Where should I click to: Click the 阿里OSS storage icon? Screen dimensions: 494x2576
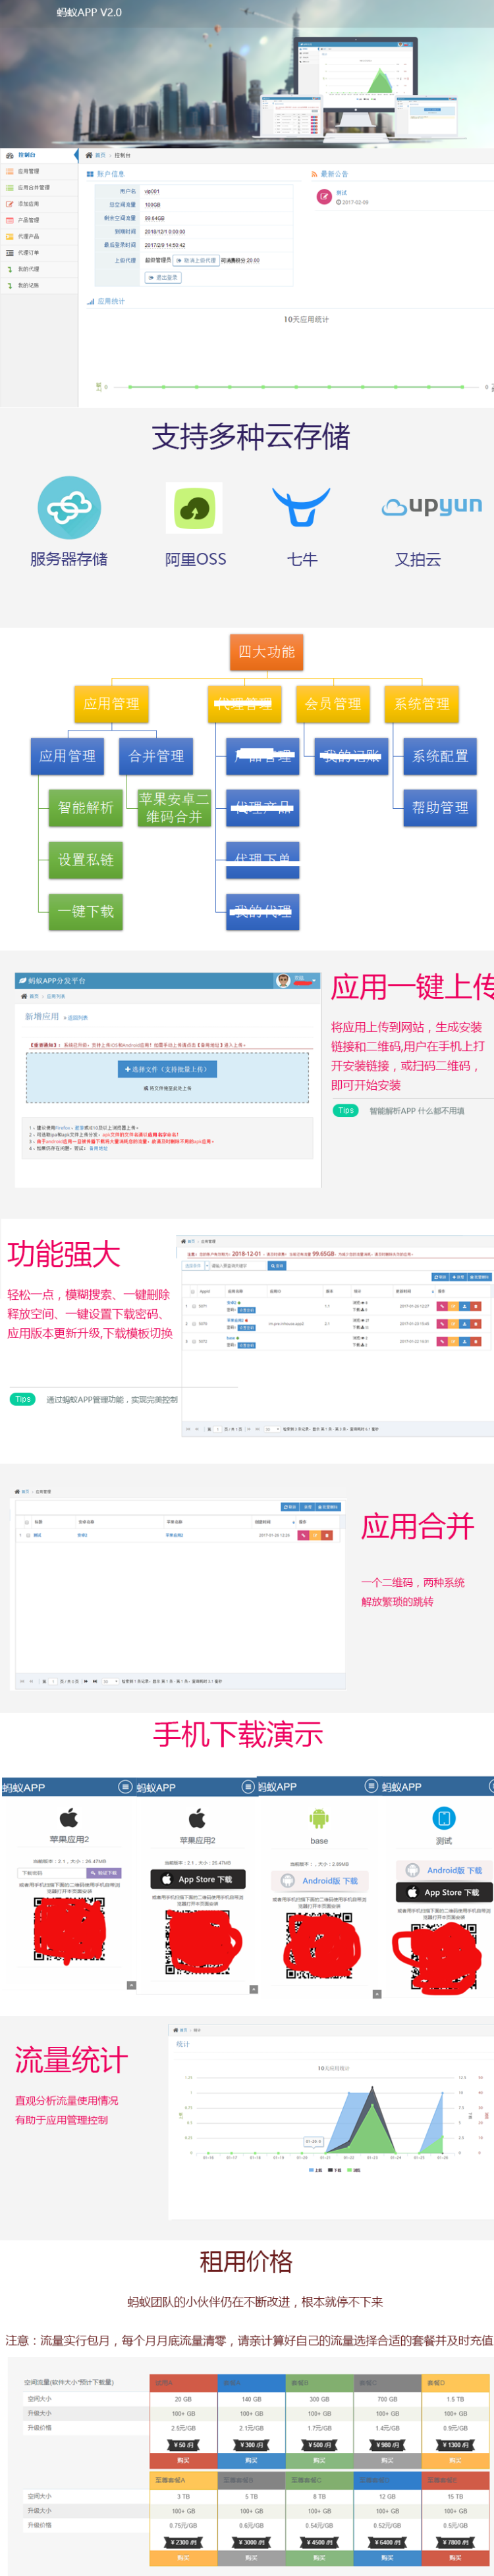pos(194,508)
